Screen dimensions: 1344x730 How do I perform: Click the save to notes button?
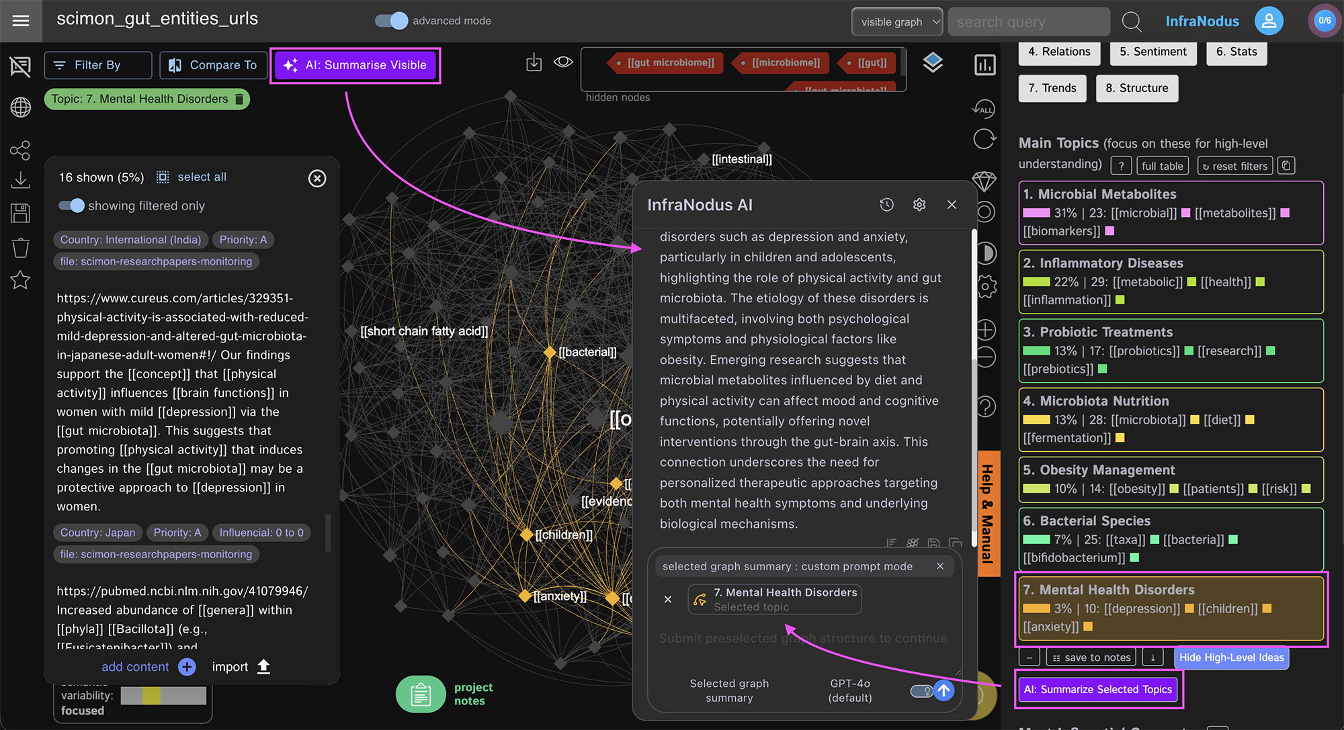point(1091,657)
